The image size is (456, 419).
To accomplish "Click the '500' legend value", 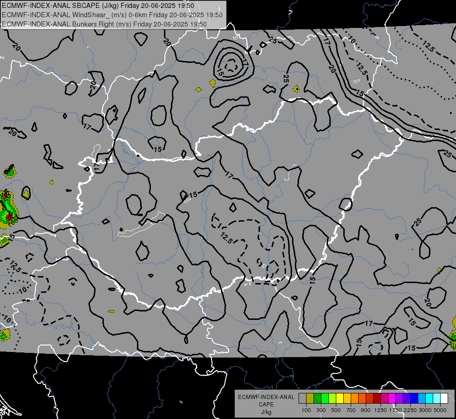I will pyautogui.click(x=336, y=410).
